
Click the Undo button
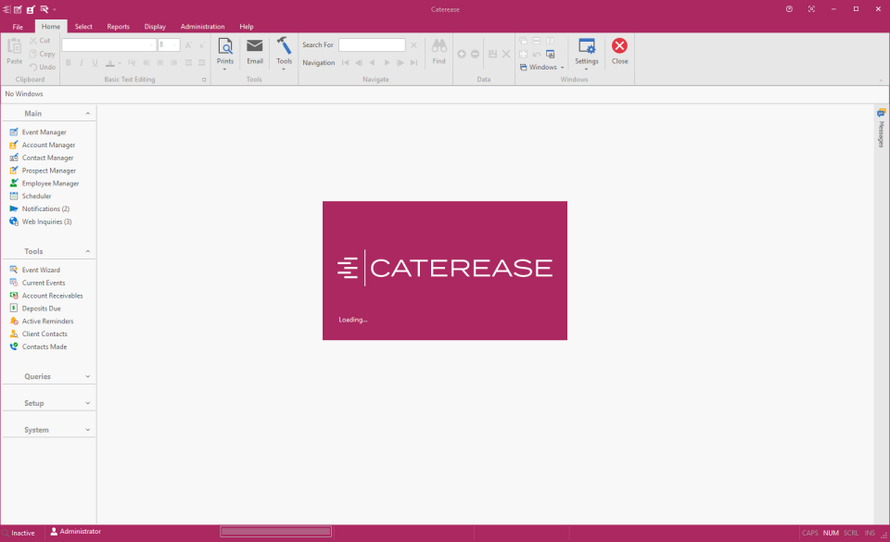pyautogui.click(x=42, y=67)
